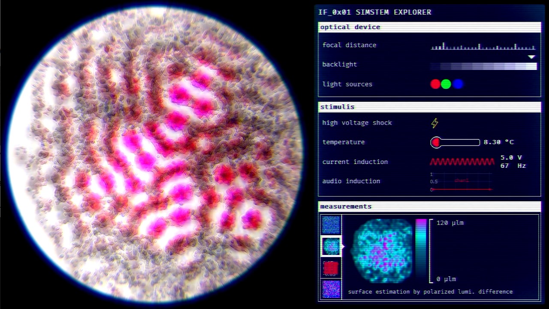549x309 pixels.
Task: Collapse the optical device section header
Action: pos(429,27)
